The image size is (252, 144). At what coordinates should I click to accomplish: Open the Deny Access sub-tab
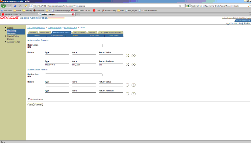click(x=114, y=36)
